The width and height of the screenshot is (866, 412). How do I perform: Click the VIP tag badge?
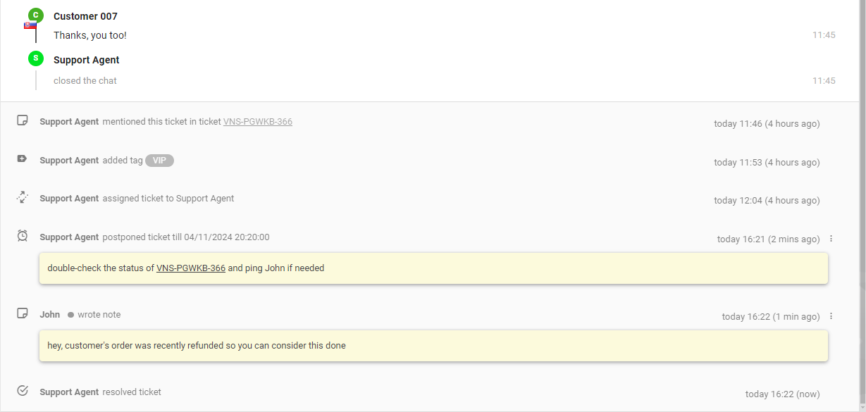tap(159, 161)
